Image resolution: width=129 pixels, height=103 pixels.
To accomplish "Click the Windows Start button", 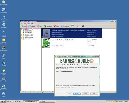I will (3, 102).
